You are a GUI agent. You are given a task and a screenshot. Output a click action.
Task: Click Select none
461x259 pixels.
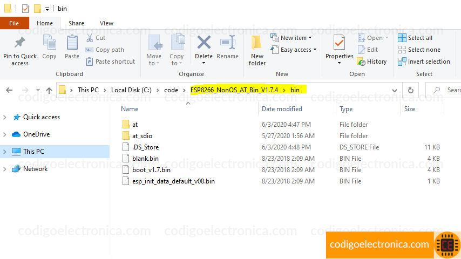[419, 50]
